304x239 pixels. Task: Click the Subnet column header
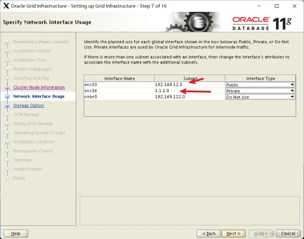click(x=190, y=78)
